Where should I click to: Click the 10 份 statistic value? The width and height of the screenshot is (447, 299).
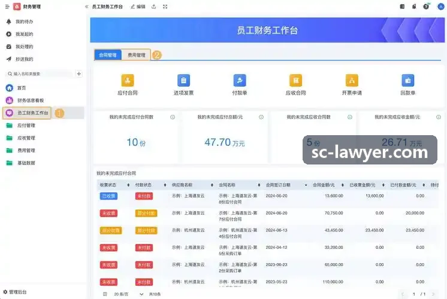pyautogui.click(x=136, y=142)
